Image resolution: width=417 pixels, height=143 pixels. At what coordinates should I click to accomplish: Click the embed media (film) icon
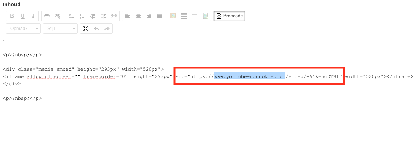click(205, 16)
